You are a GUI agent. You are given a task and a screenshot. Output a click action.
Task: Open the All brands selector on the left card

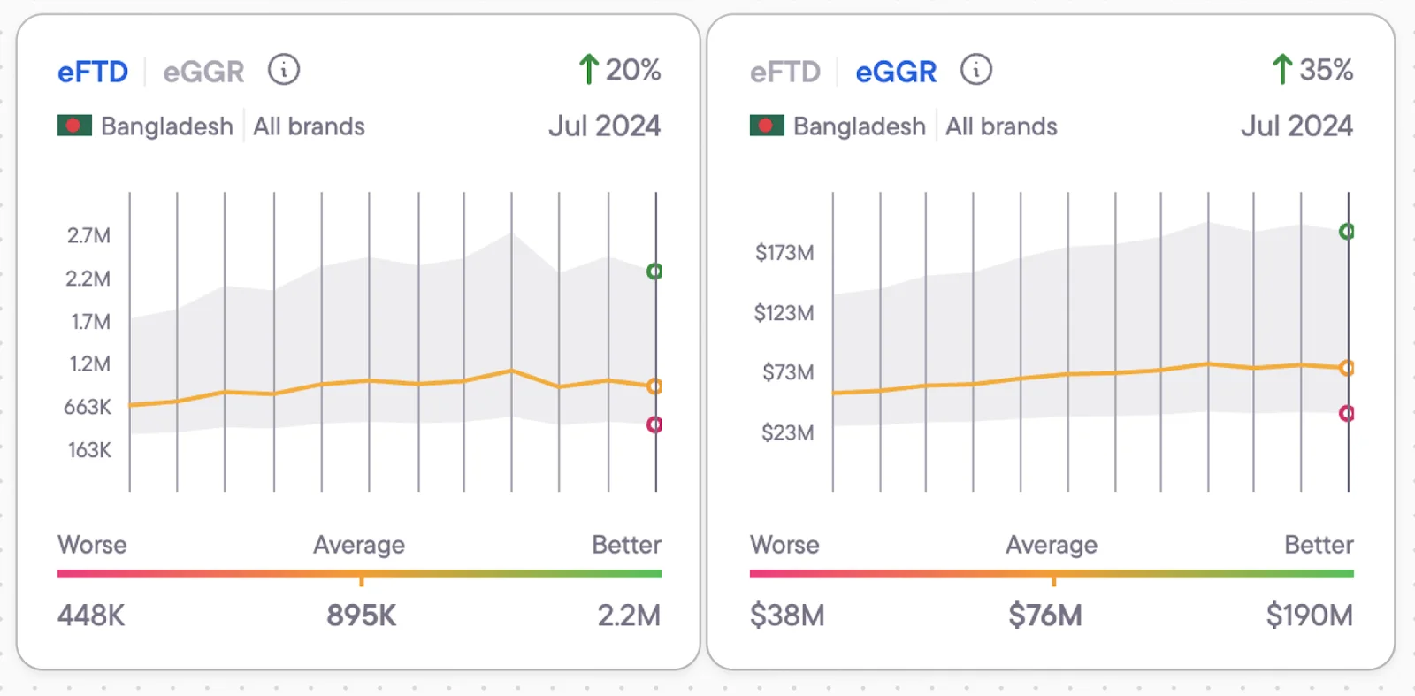click(308, 126)
